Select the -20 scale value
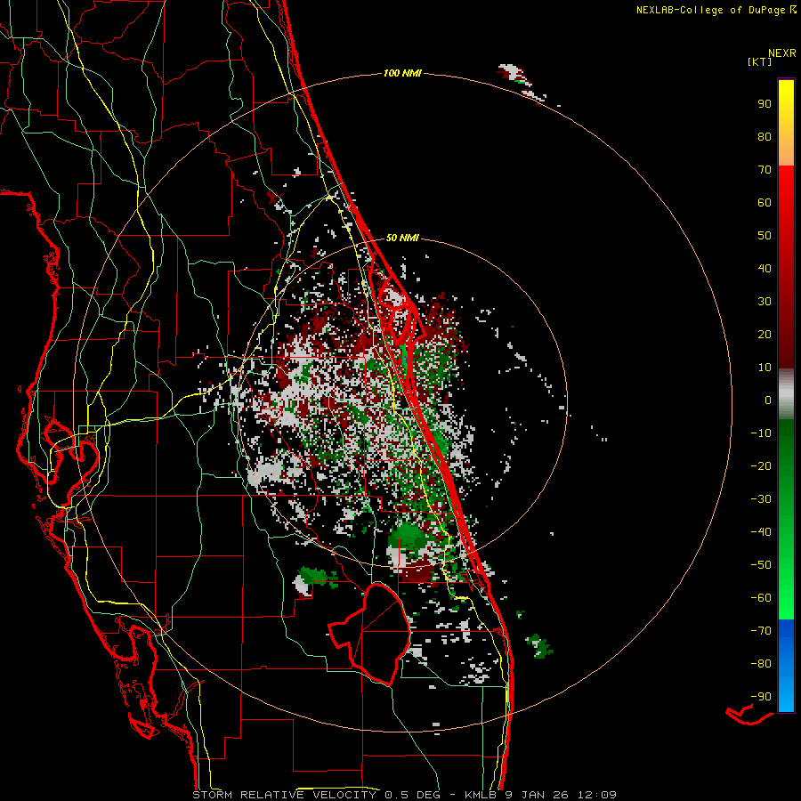 click(761, 466)
